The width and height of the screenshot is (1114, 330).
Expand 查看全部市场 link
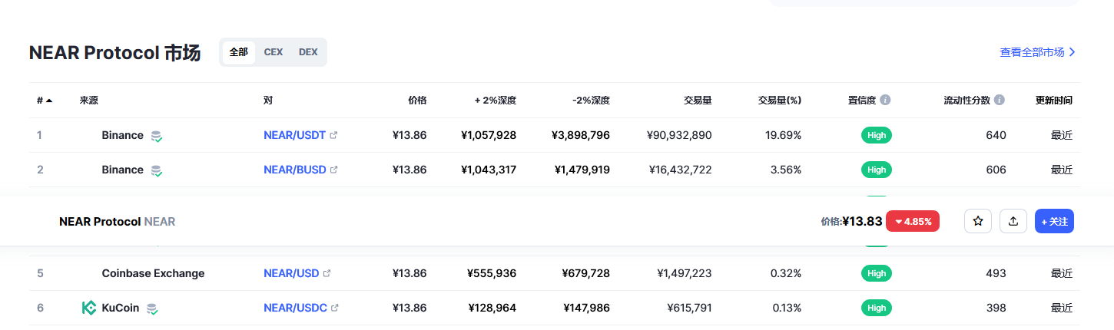coord(1037,52)
